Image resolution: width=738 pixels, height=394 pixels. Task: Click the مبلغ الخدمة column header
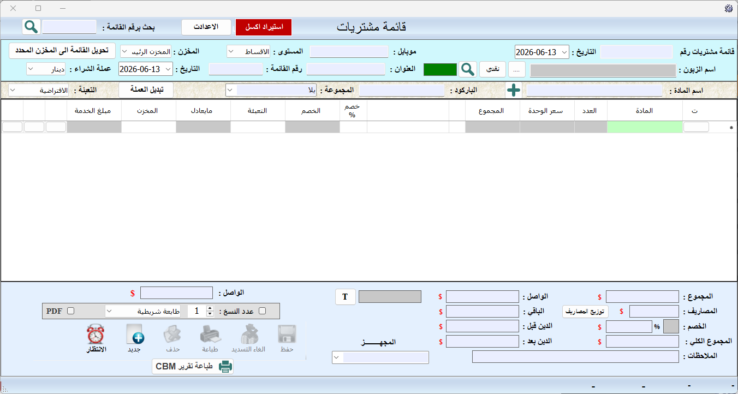coord(93,110)
